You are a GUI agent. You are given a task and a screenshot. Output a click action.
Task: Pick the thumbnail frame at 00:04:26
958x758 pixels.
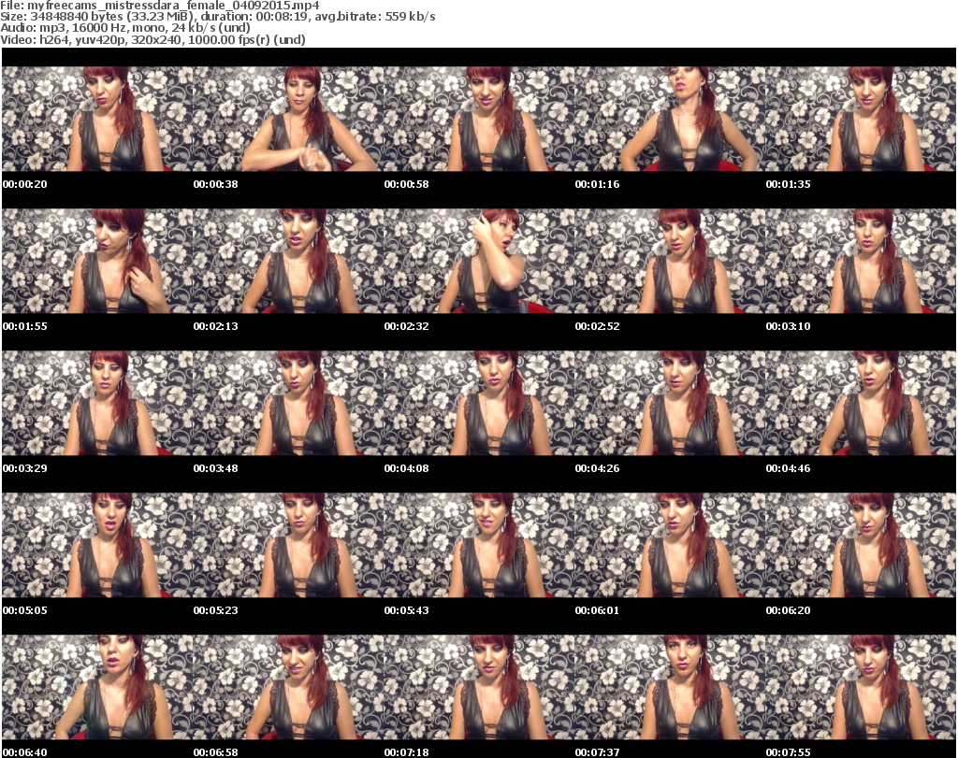click(x=670, y=404)
